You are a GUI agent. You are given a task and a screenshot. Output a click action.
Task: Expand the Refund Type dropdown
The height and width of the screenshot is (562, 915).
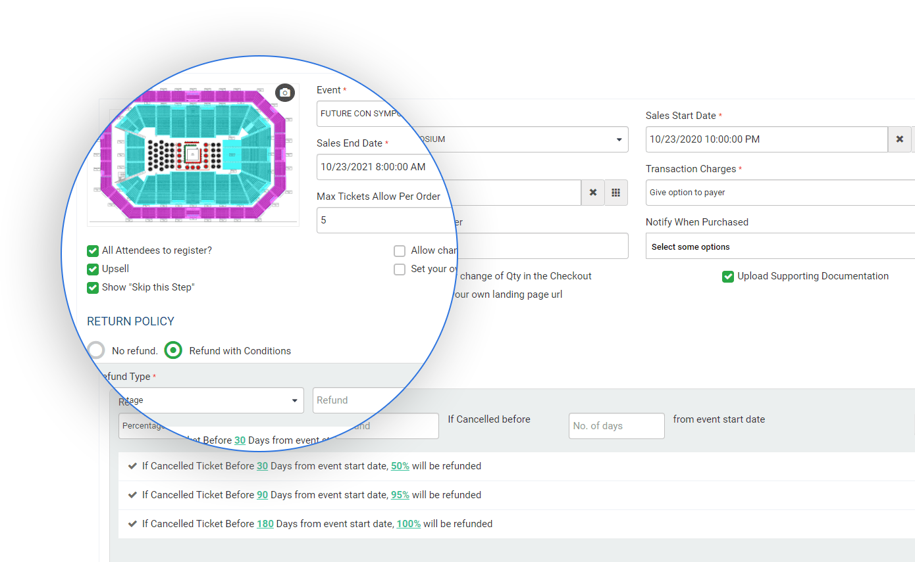point(294,400)
